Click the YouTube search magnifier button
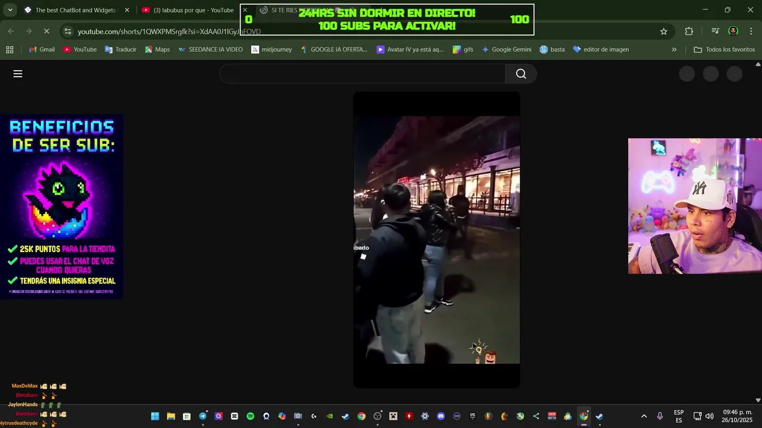762x428 pixels. [521, 74]
